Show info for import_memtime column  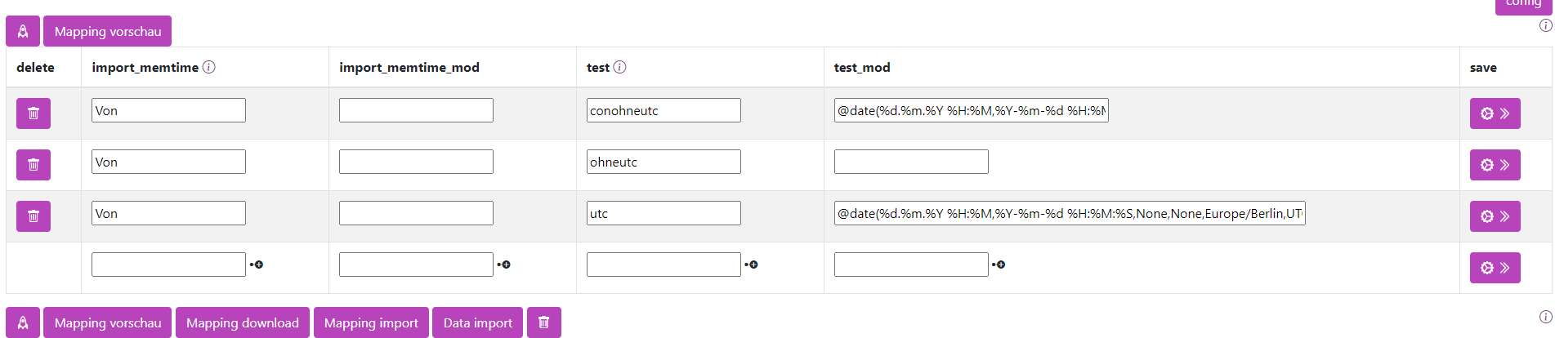coord(209,67)
